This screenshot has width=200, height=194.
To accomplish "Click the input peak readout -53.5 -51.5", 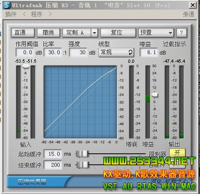I will [25, 61].
